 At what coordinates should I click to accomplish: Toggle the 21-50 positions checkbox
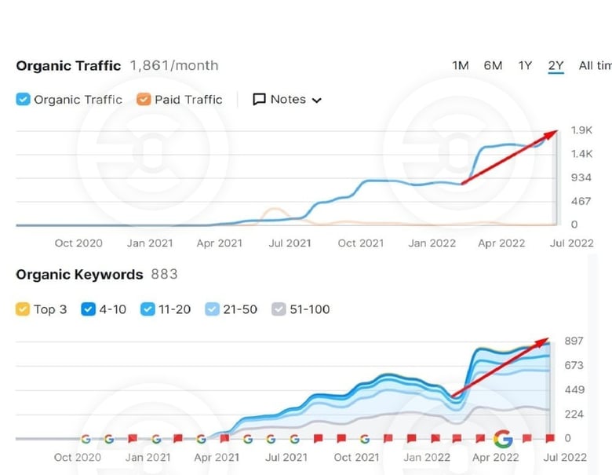(x=212, y=309)
